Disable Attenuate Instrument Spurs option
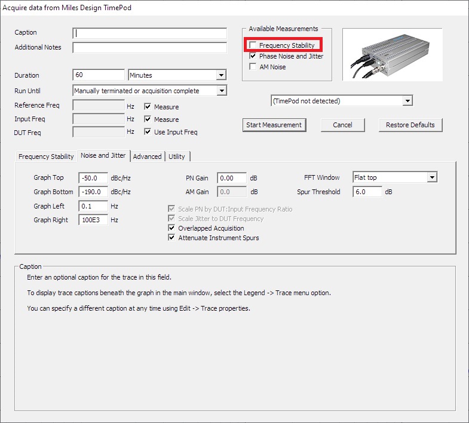469x423 pixels. [171, 238]
